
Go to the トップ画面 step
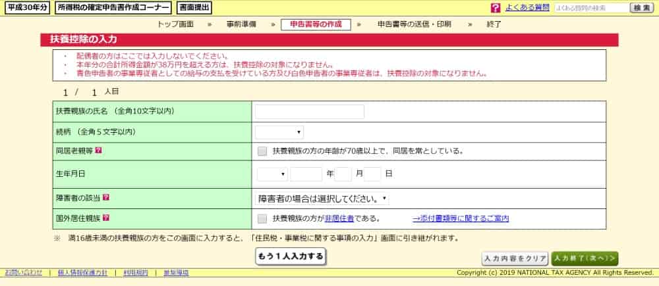175,24
